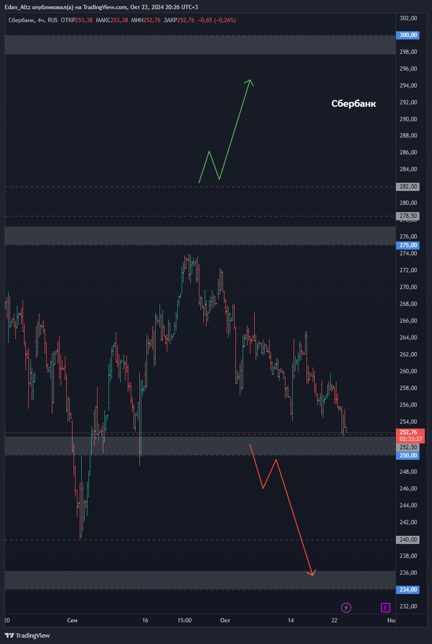Click the 240,00 gray level label

408,539
